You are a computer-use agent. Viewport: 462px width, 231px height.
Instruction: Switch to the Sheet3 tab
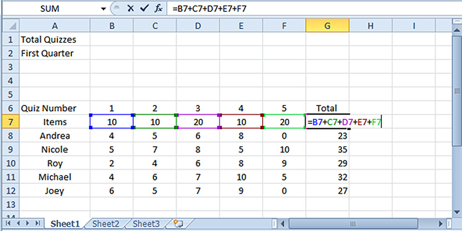point(146,224)
